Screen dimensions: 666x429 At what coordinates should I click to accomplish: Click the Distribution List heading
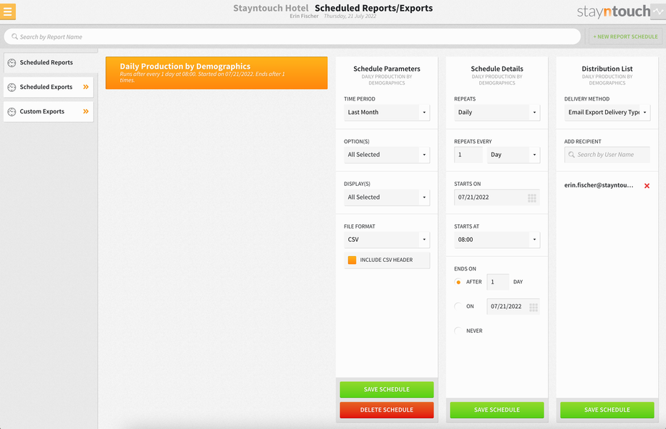[607, 69]
